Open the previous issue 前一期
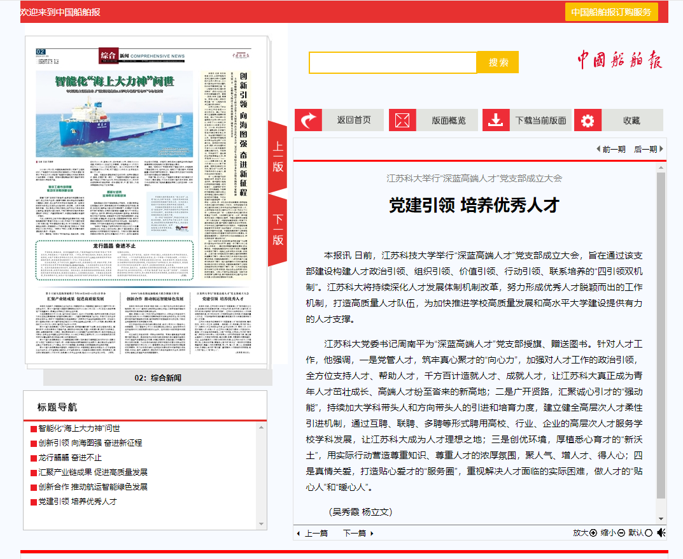Viewport: 683px width, 559px height. [610, 149]
